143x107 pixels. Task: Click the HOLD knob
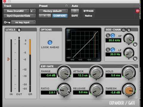point(129,73)
